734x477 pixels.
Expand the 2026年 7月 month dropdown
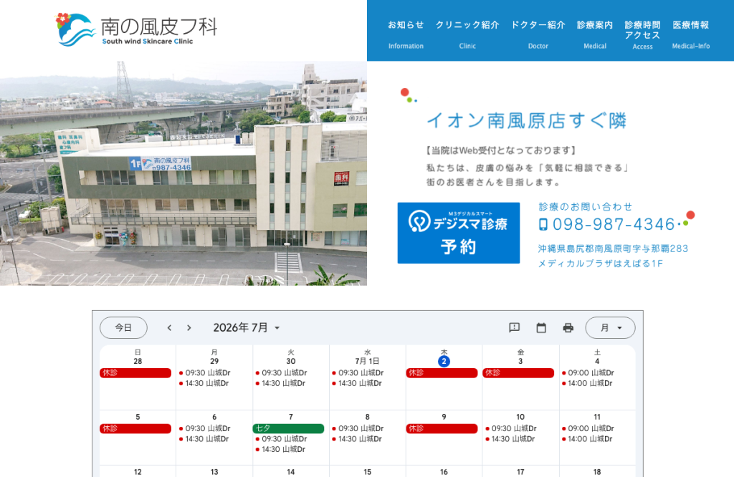coord(247,328)
